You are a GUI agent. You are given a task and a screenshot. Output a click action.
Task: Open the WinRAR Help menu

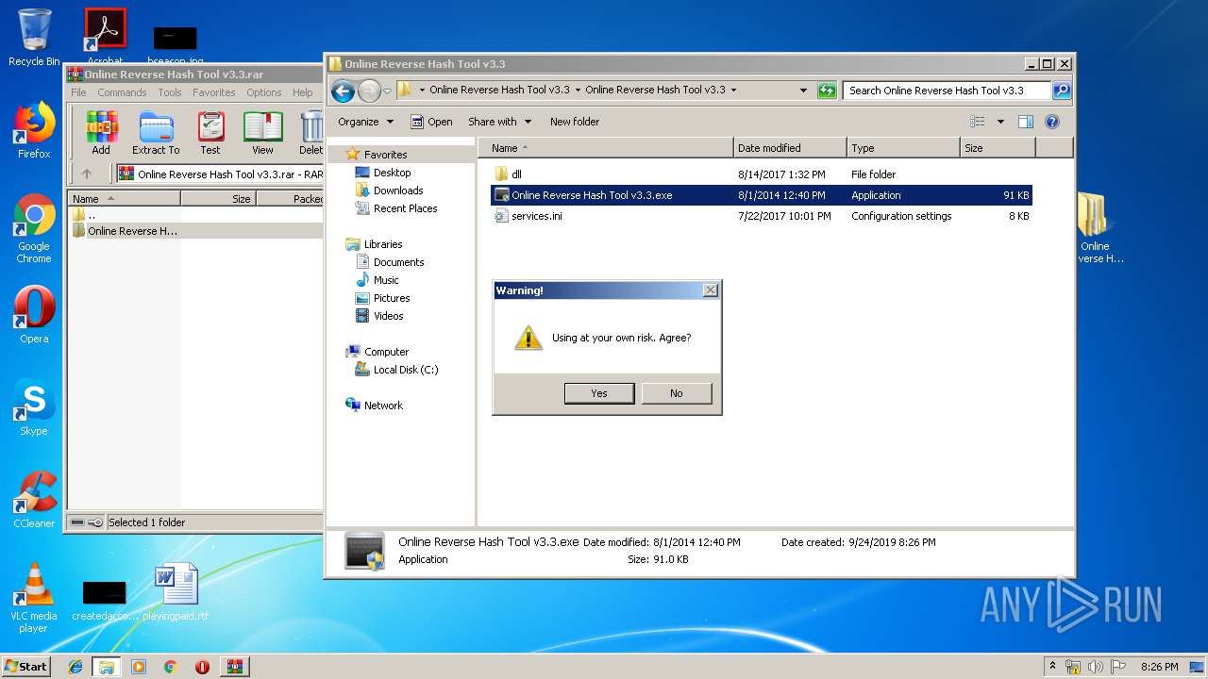(302, 92)
